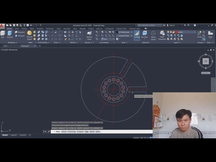Click the Line tool in Draw panel
Image resolution: width=216 pixels, height=162 pixels.
(56, 36)
